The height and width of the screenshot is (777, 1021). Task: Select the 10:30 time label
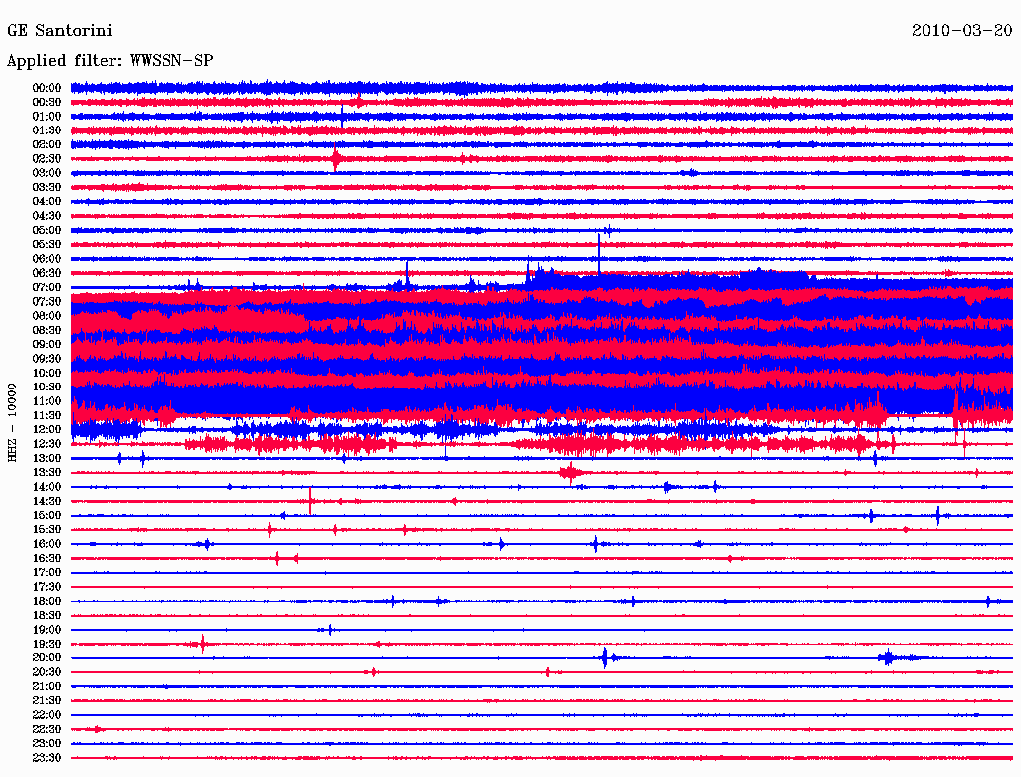pyautogui.click(x=47, y=388)
